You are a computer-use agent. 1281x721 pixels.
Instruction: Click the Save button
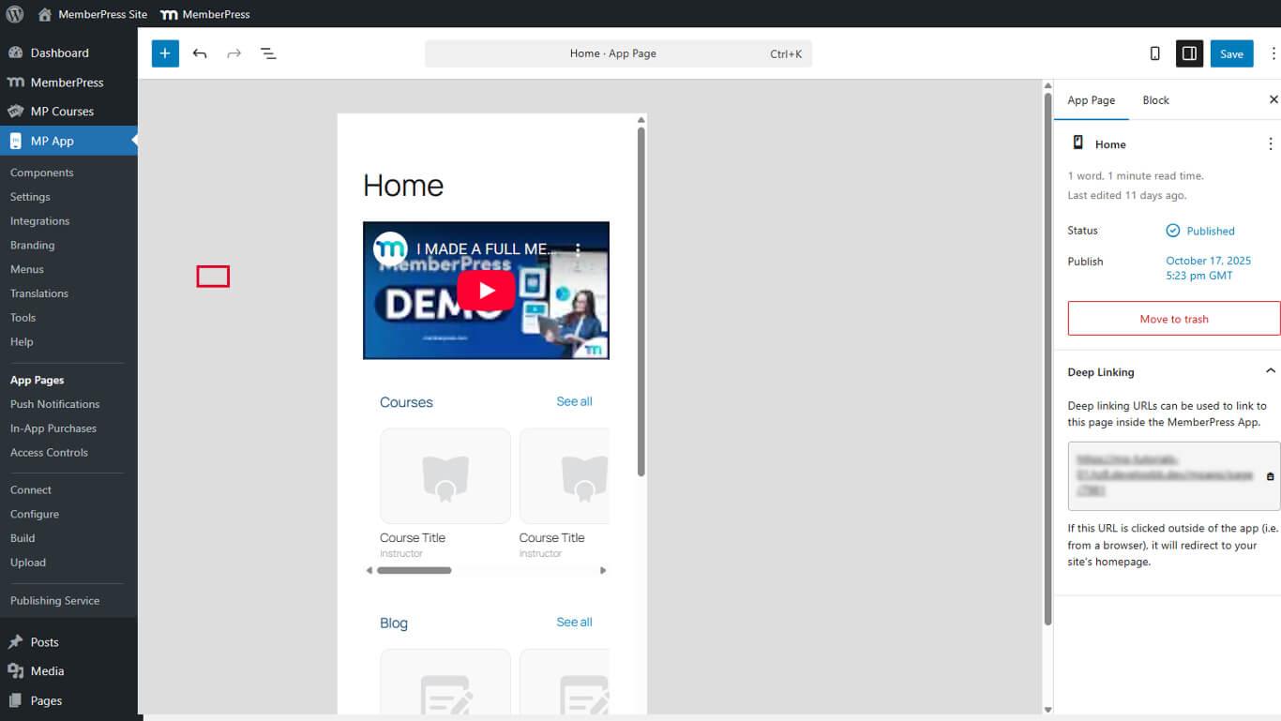pos(1231,53)
